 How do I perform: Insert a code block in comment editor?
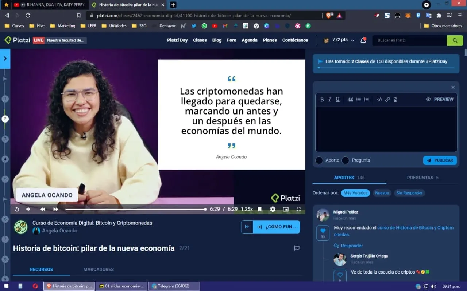coord(379,100)
